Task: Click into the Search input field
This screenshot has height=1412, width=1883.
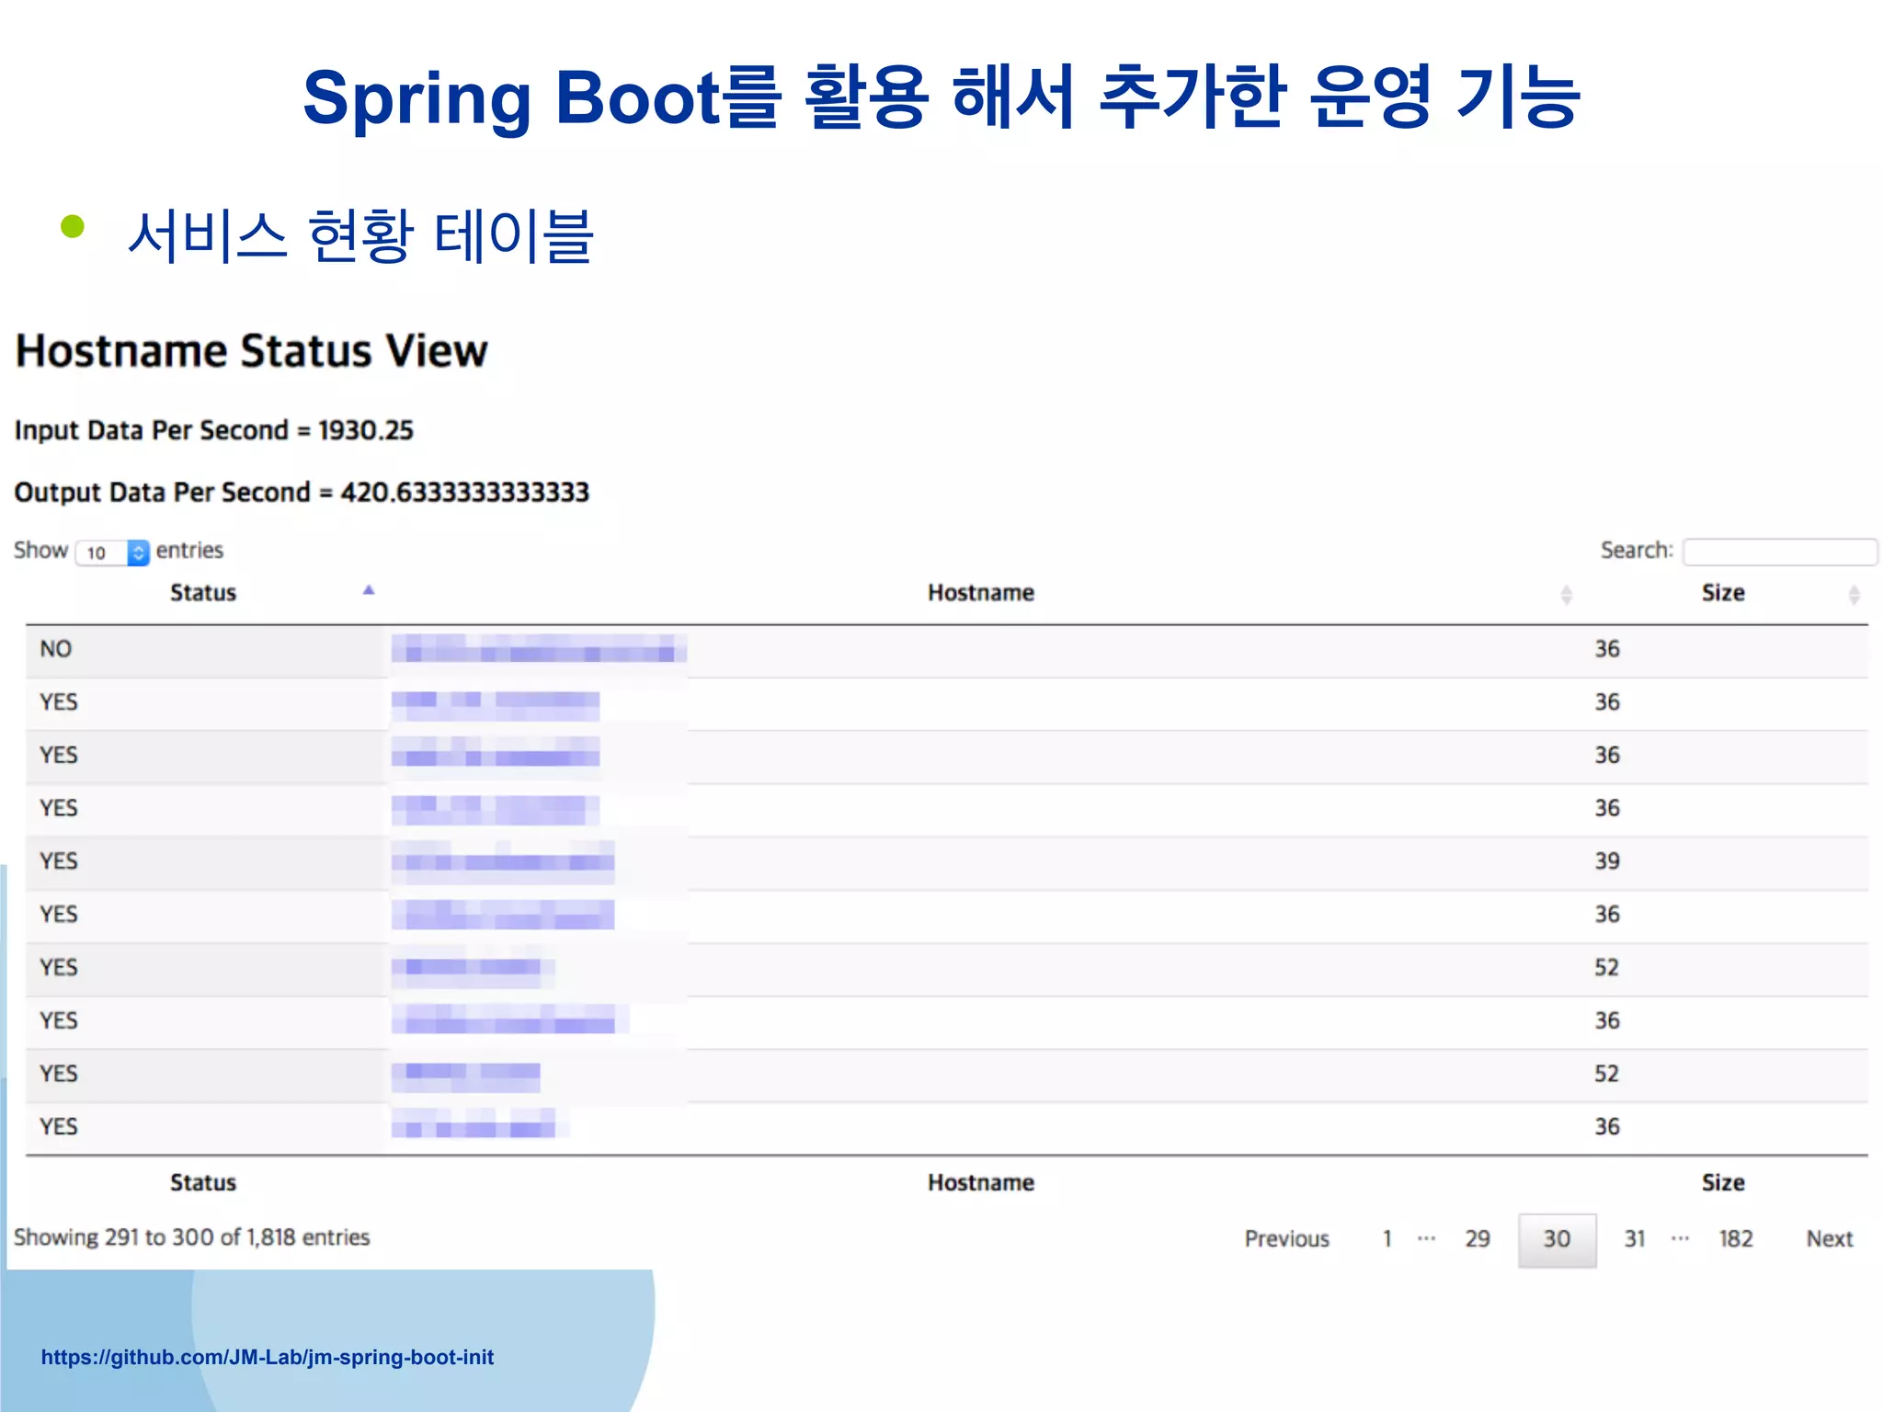Action: click(x=1779, y=552)
